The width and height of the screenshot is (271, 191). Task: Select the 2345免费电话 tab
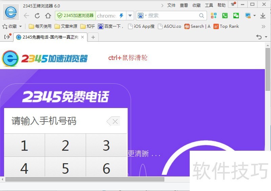50,37
